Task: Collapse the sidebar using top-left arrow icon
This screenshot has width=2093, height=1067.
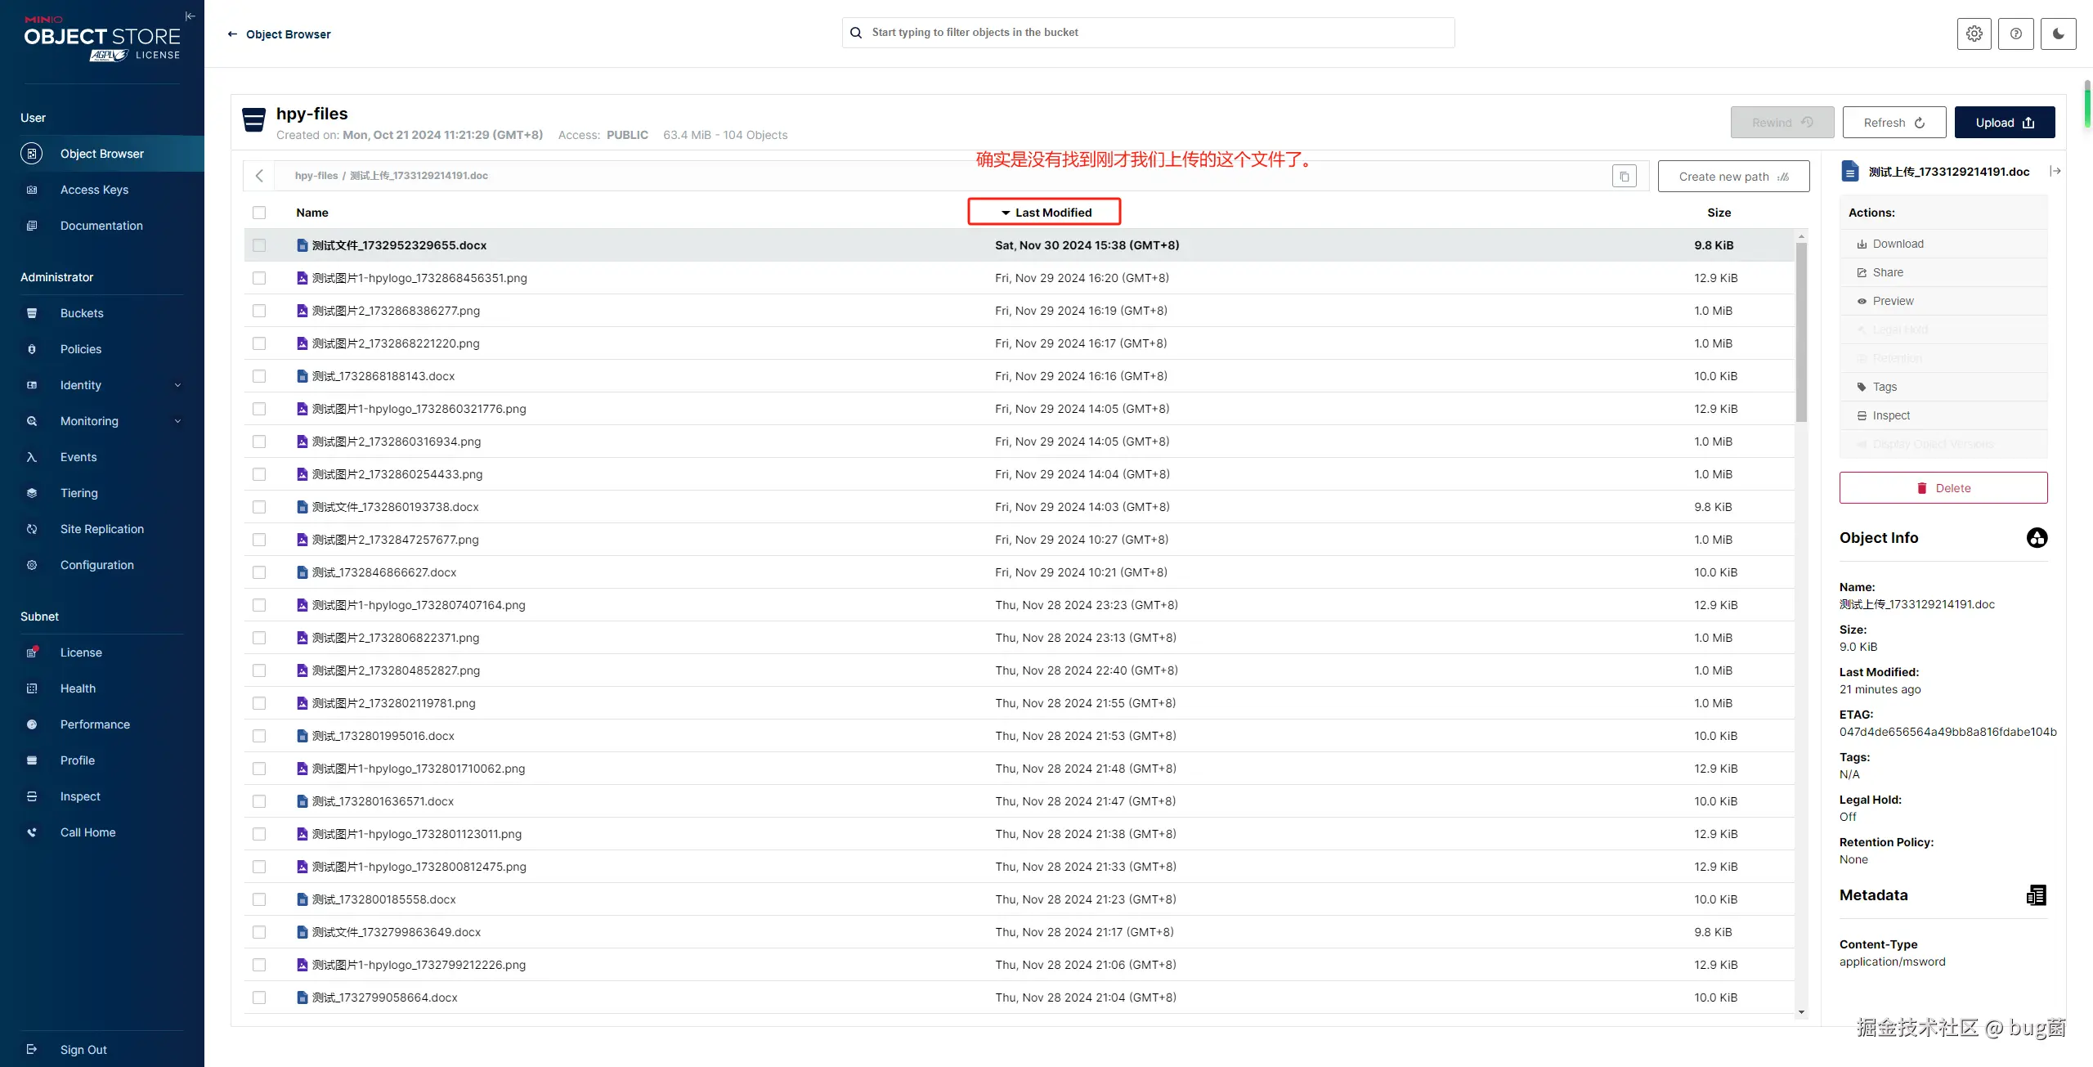Action: pyautogui.click(x=190, y=16)
